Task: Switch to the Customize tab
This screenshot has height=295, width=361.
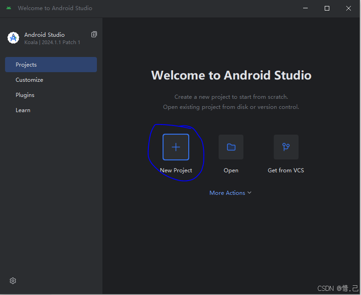Action: (x=51, y=79)
